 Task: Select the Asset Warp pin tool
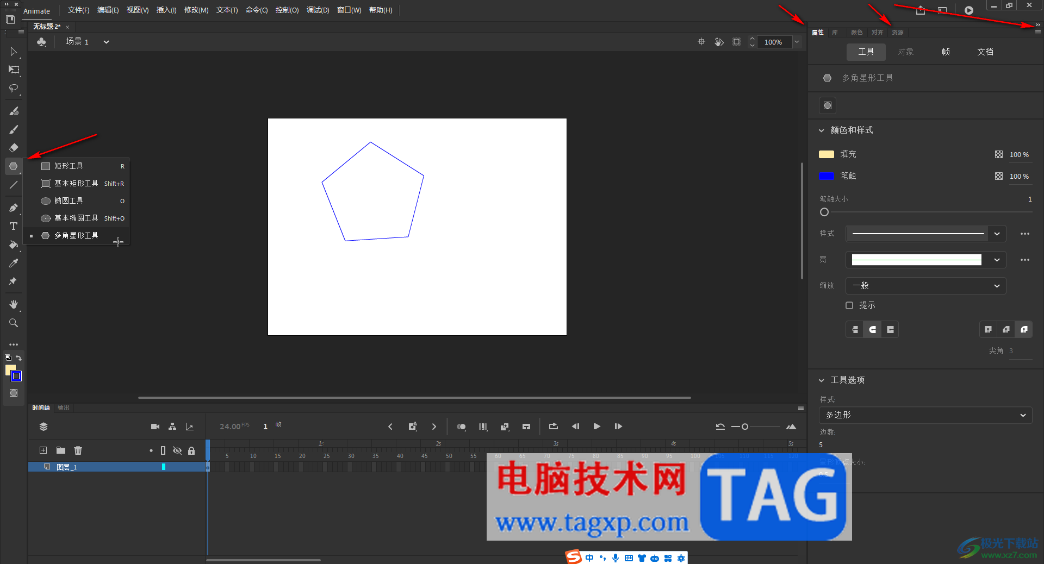click(x=14, y=281)
